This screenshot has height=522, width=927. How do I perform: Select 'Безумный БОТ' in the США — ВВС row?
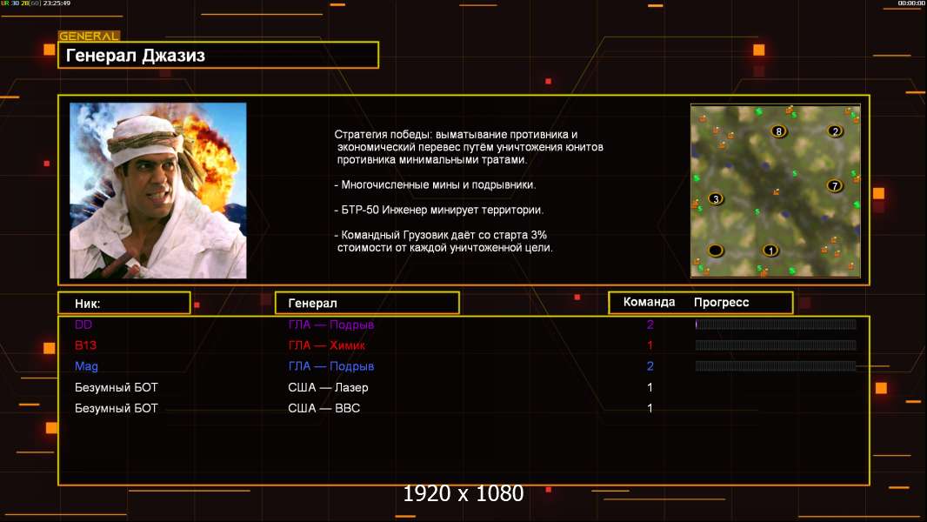click(117, 408)
